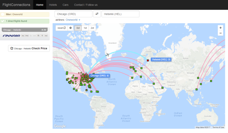Click the share icon on Check Price
This screenshot has height=133, width=228.
click(x=12, y=48)
